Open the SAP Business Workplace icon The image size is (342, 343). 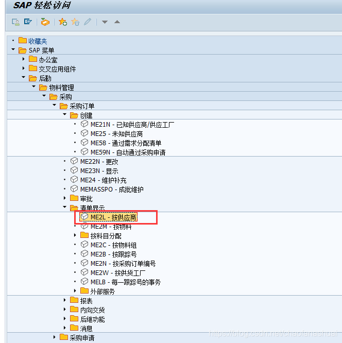pyautogui.click(x=45, y=22)
